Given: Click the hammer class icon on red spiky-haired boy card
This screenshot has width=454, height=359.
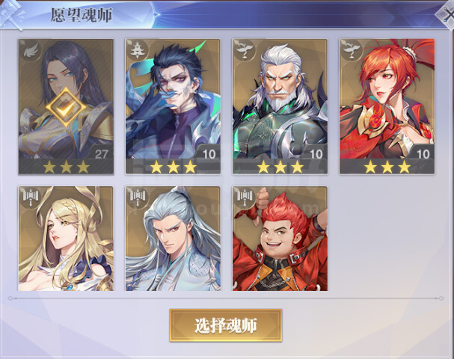Looking at the screenshot, I should [245, 198].
